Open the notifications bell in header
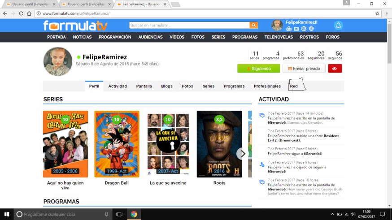This screenshot has height=220, width=392. coord(338,26)
